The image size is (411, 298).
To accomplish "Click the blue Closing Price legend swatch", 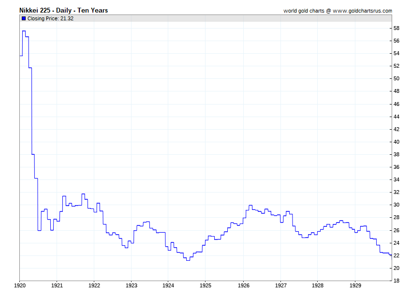I will 24,18.
